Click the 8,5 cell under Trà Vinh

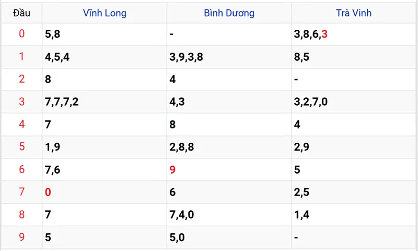pyautogui.click(x=302, y=57)
